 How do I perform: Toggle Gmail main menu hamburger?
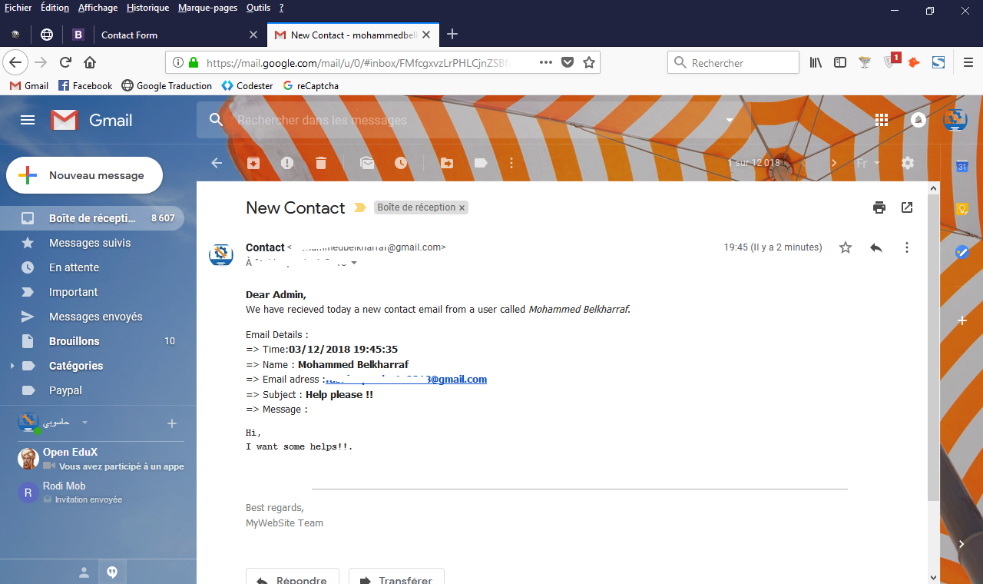[x=28, y=120]
